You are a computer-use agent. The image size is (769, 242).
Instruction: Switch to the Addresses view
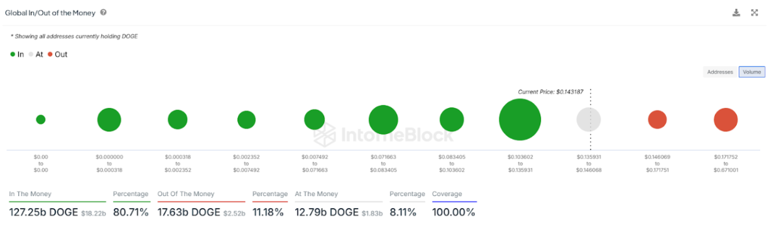coord(720,72)
